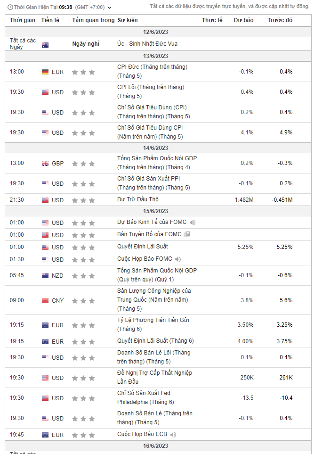Click importance stars in the CPI Đức row
The height and width of the screenshot is (454, 314).
coord(83,72)
